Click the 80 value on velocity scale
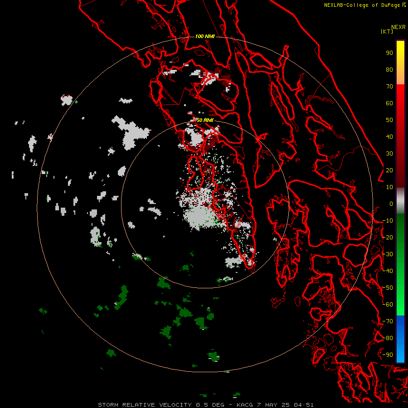408x408 pixels. [389, 70]
